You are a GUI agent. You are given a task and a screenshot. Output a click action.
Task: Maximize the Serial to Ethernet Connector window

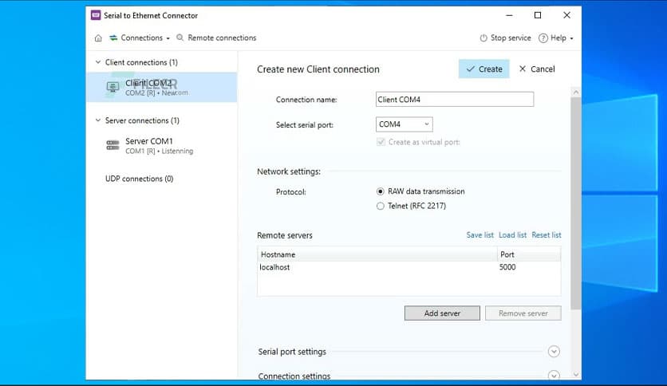pyautogui.click(x=538, y=15)
